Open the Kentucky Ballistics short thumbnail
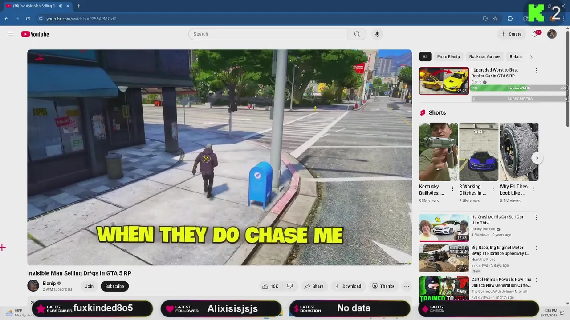Screen dimensions: 570x320 coord(439,152)
